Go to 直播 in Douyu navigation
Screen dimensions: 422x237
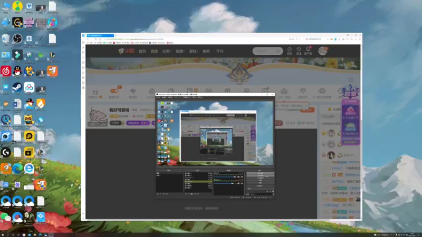(154, 51)
